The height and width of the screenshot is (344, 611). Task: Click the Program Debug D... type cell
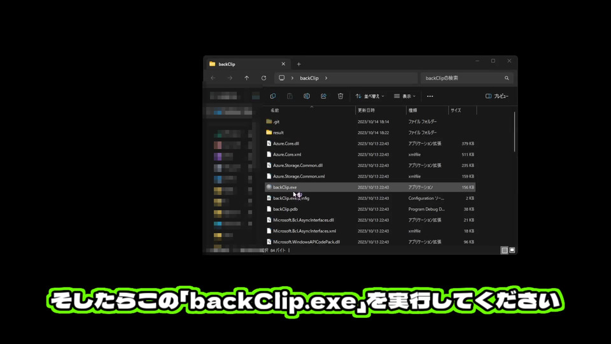pos(426,209)
